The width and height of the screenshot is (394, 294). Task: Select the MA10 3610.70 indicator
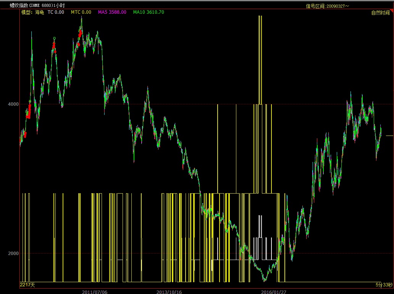[x=149, y=12]
